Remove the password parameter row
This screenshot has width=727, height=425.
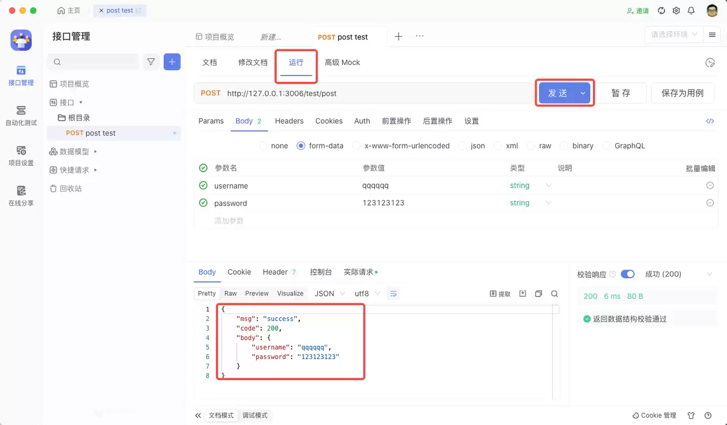710,203
